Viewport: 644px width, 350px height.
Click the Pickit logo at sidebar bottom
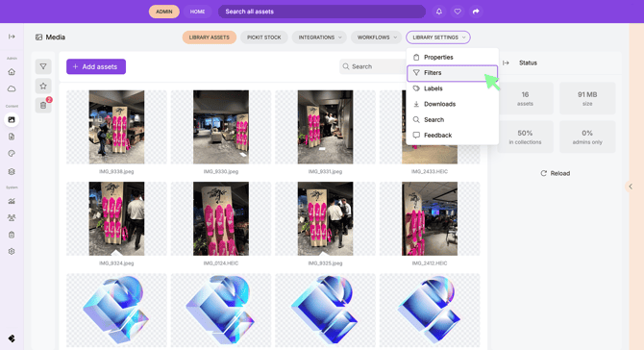12,338
